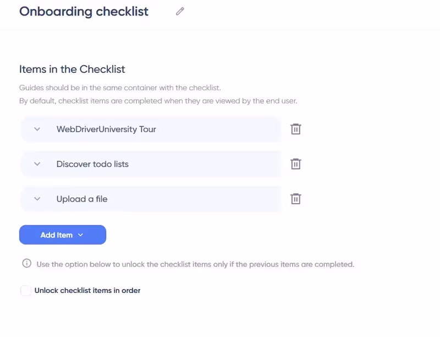Click the Add Item button
Image resolution: width=440 pixels, height=337 pixels.
click(x=57, y=235)
